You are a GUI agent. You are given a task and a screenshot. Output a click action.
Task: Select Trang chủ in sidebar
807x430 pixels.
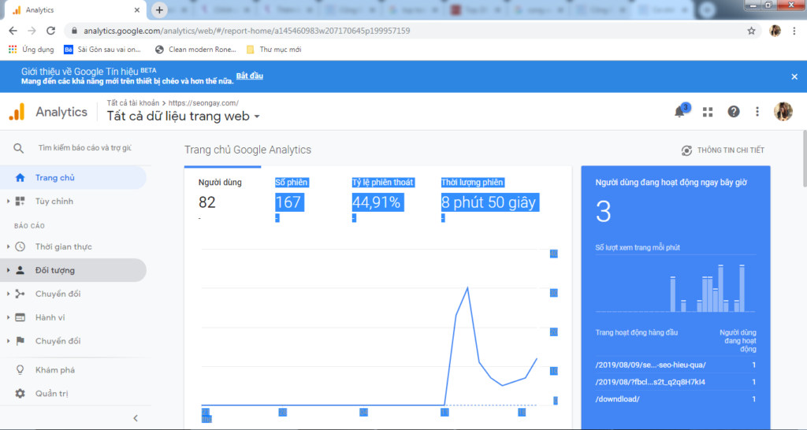73,177
